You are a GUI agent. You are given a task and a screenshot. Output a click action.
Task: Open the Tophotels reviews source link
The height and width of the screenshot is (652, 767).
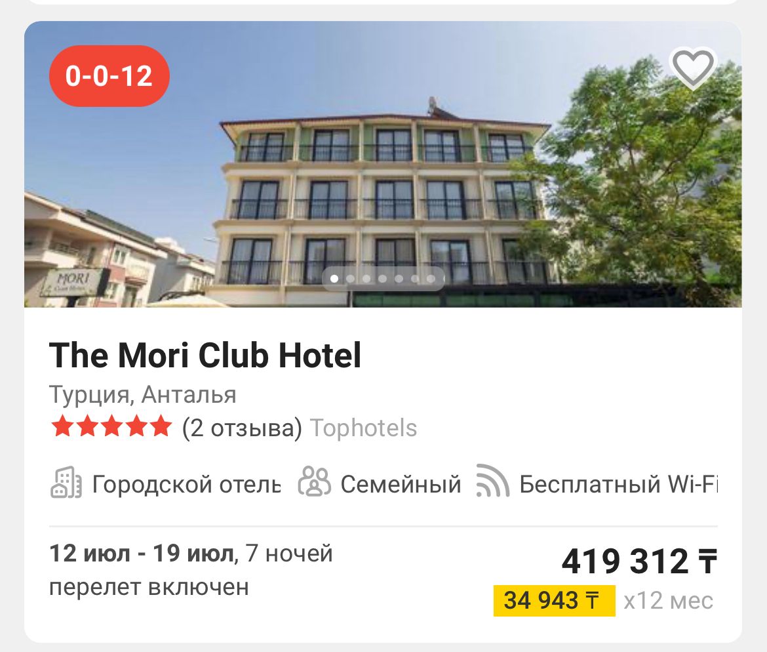click(x=363, y=428)
